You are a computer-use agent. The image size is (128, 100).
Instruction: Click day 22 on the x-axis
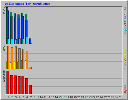pyautogui.click(x=86, y=97)
